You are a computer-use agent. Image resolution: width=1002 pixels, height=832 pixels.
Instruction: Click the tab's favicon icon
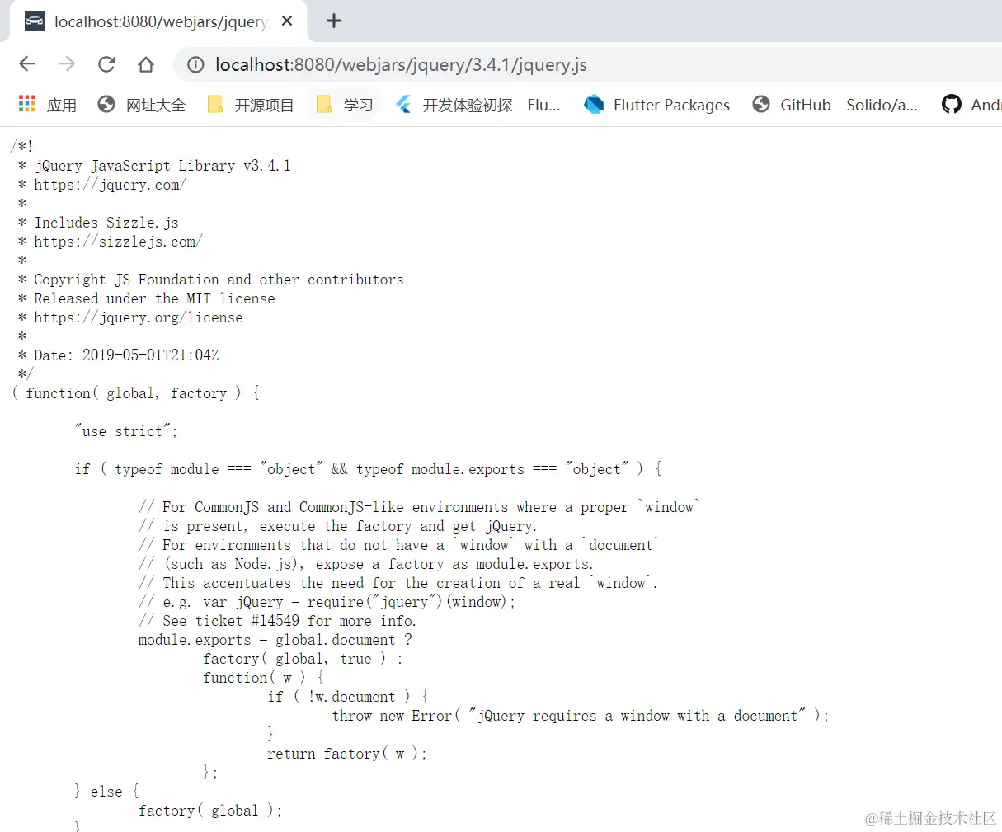pos(35,21)
